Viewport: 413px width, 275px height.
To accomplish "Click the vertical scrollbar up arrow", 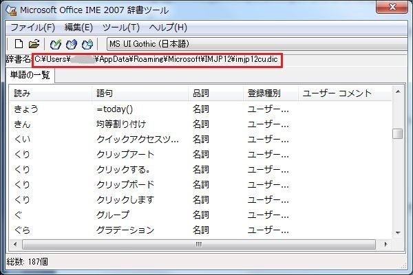I will coord(398,91).
